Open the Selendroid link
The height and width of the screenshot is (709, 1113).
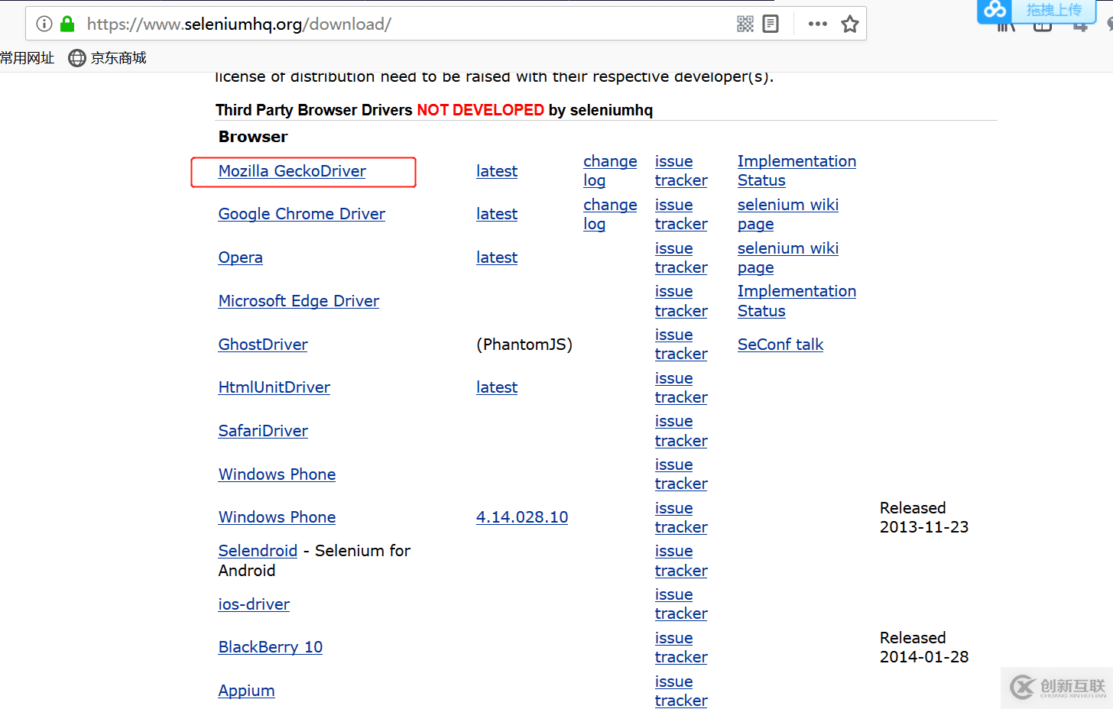(258, 551)
